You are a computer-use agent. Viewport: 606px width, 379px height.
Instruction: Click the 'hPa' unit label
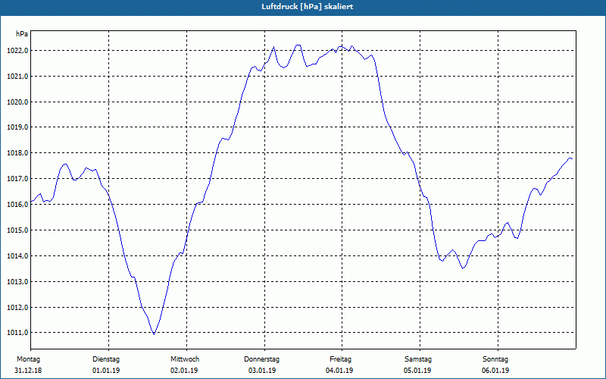click(x=22, y=34)
